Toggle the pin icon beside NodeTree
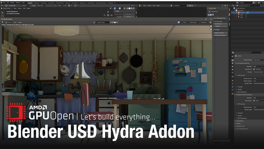 click(195, 6)
